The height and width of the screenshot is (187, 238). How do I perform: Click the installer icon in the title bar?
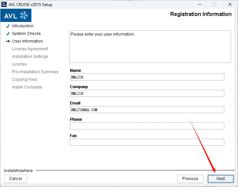5,5
